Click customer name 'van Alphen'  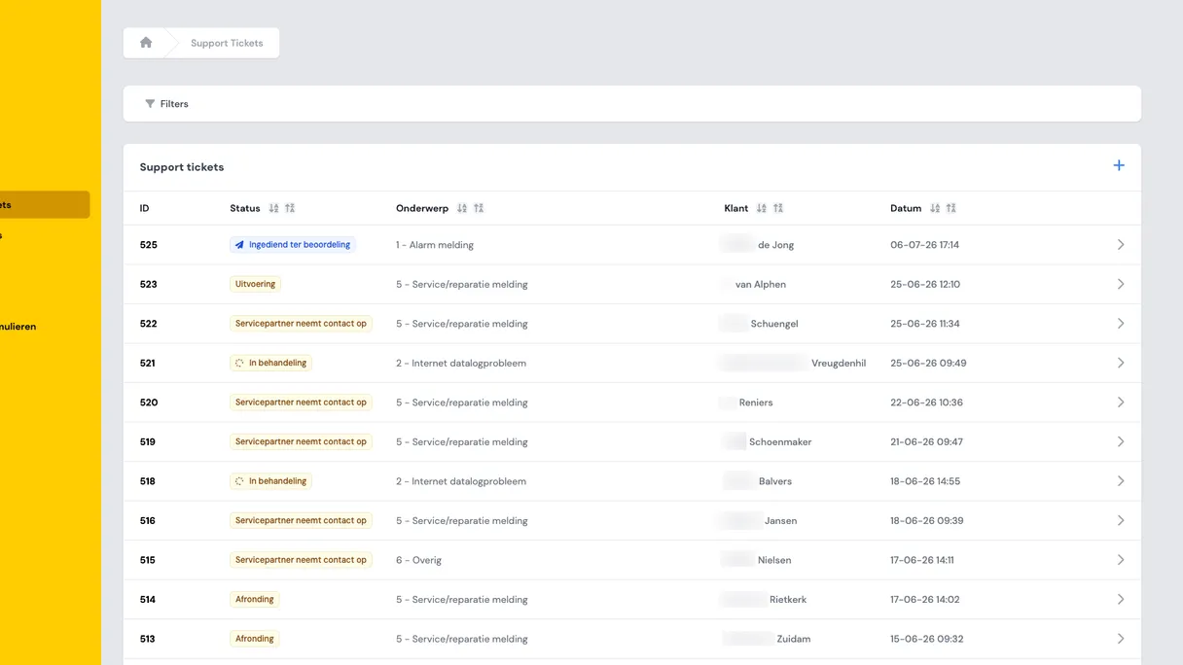761,284
